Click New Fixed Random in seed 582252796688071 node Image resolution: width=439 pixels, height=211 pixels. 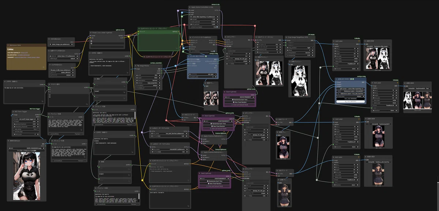(x=240, y=101)
